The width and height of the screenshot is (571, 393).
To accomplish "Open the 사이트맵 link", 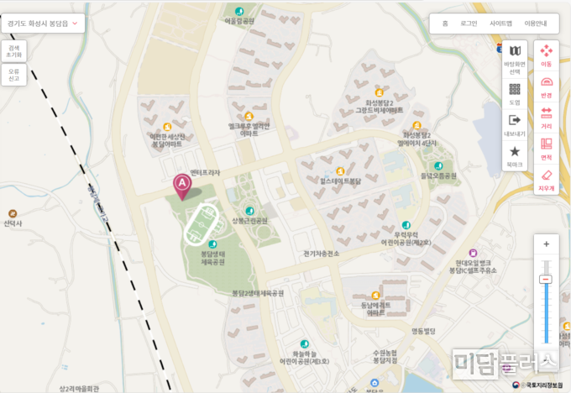I will point(500,24).
